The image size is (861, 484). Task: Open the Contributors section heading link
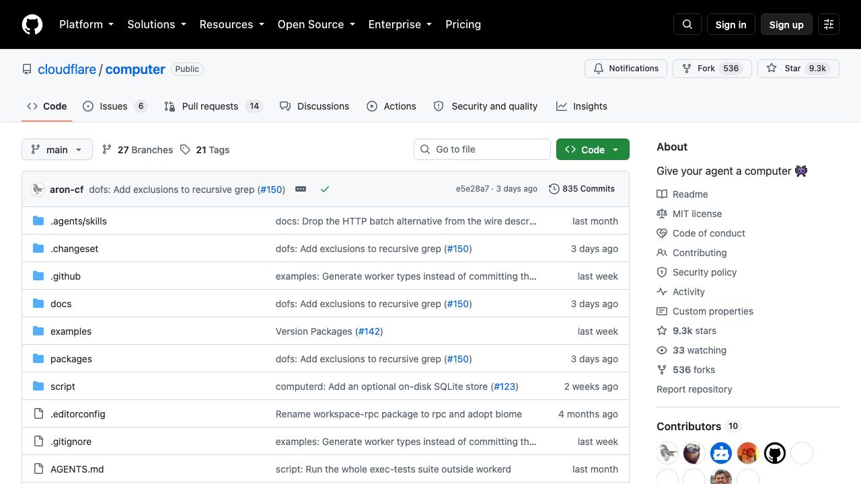(698, 426)
